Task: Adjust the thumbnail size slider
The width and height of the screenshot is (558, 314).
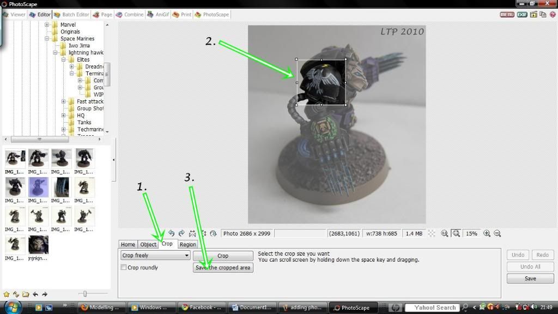Action: pos(84,294)
